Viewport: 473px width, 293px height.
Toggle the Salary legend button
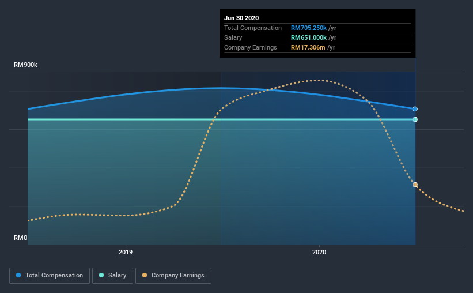[x=112, y=276]
